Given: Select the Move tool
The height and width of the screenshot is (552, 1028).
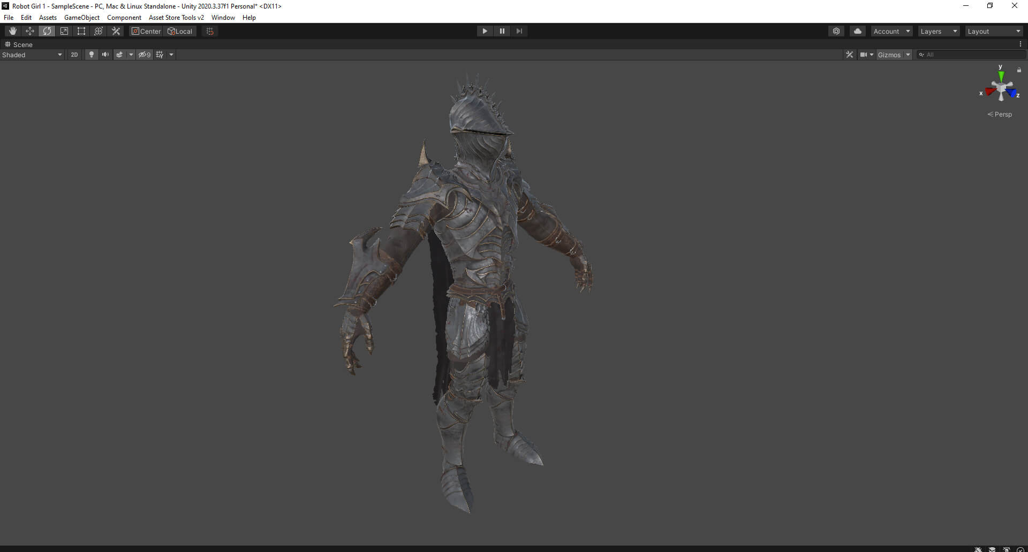Looking at the screenshot, I should (30, 31).
